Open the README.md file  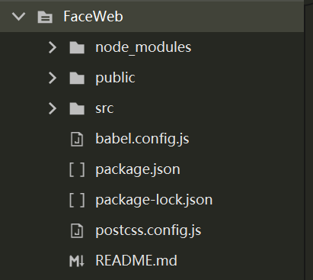[x=136, y=261]
